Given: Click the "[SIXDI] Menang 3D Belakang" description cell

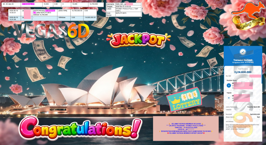Looking at the screenshot, I should coord(45,12).
